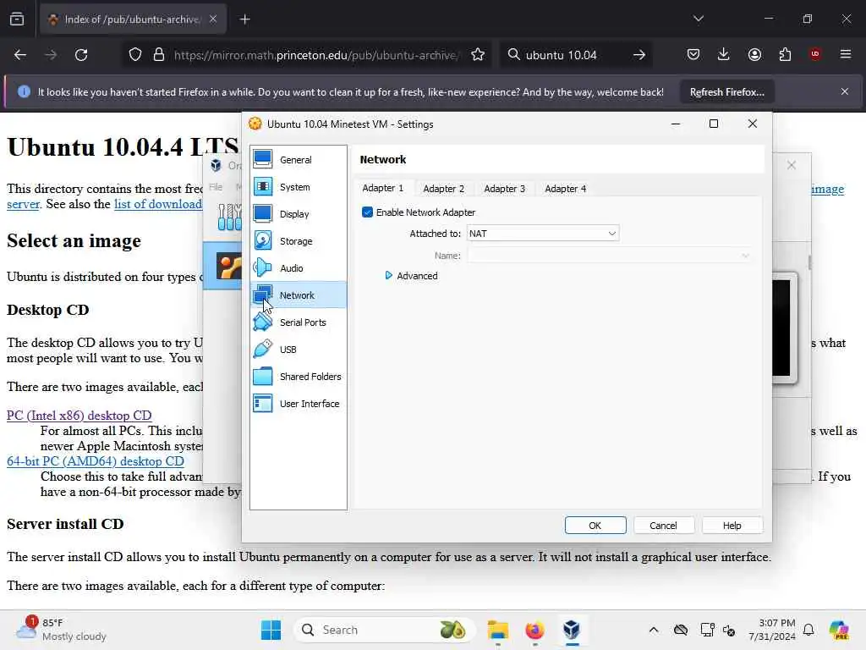The image size is (866, 650).
Task: Click Help in the Settings dialog
Action: coord(732,525)
